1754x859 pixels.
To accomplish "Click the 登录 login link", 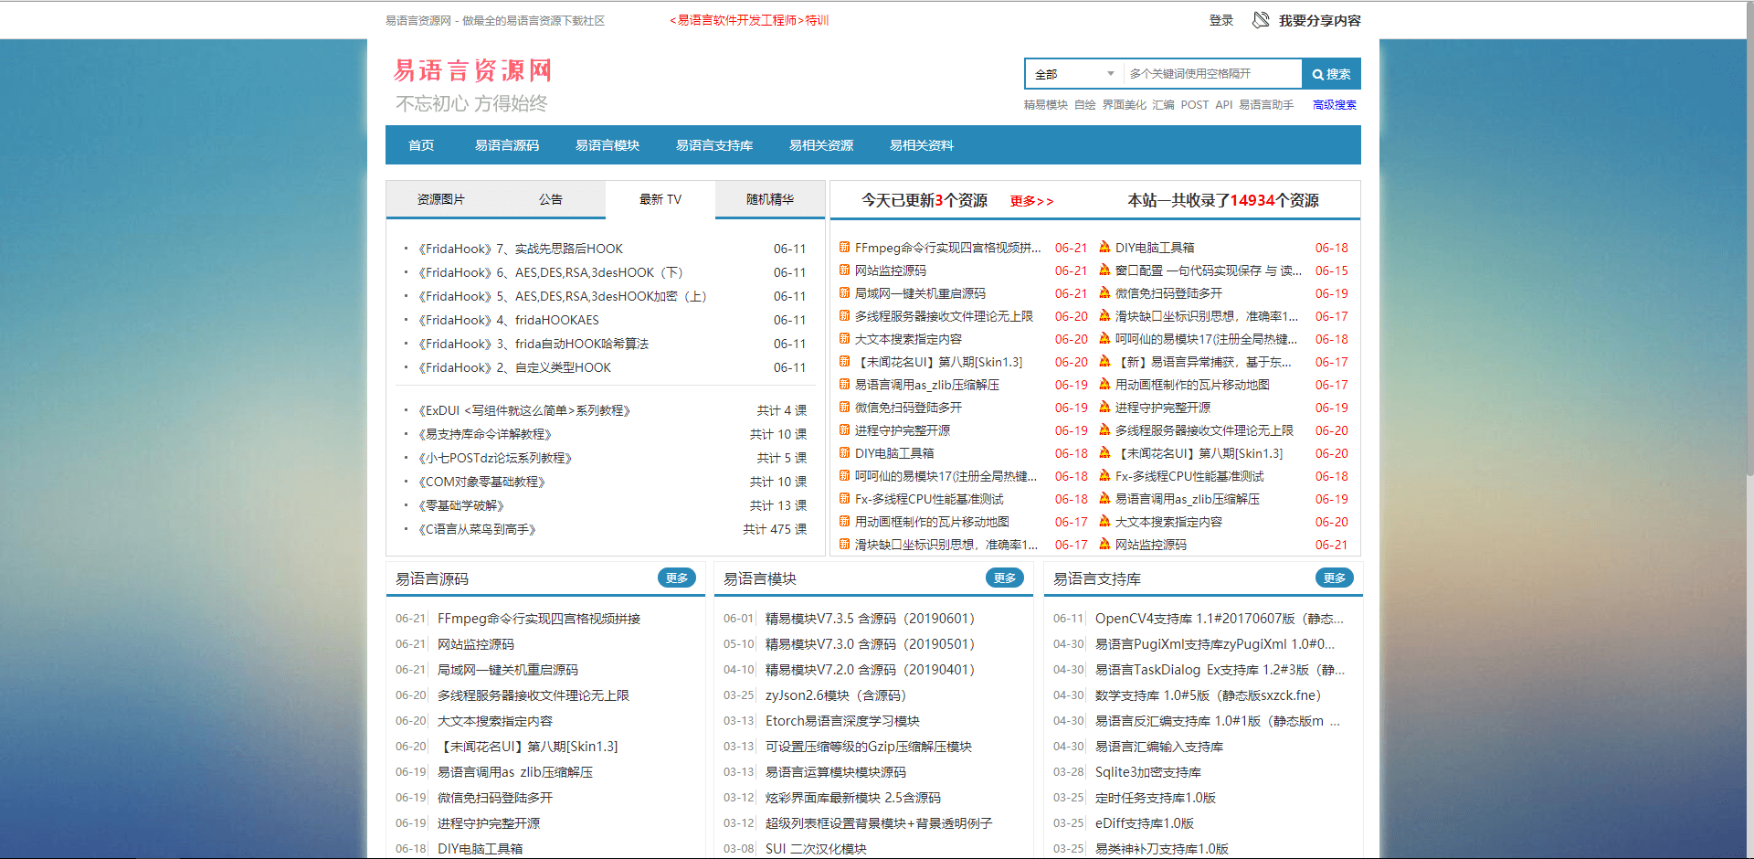I will [x=1220, y=19].
